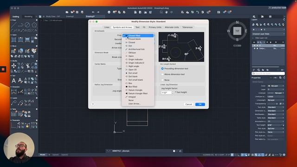Open the Plot style ByColor dropdown

pyautogui.click(x=276, y=128)
